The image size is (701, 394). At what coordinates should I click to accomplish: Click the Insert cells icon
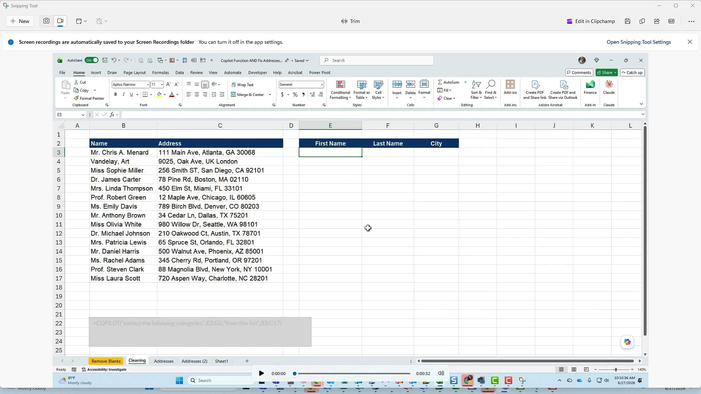click(x=397, y=85)
